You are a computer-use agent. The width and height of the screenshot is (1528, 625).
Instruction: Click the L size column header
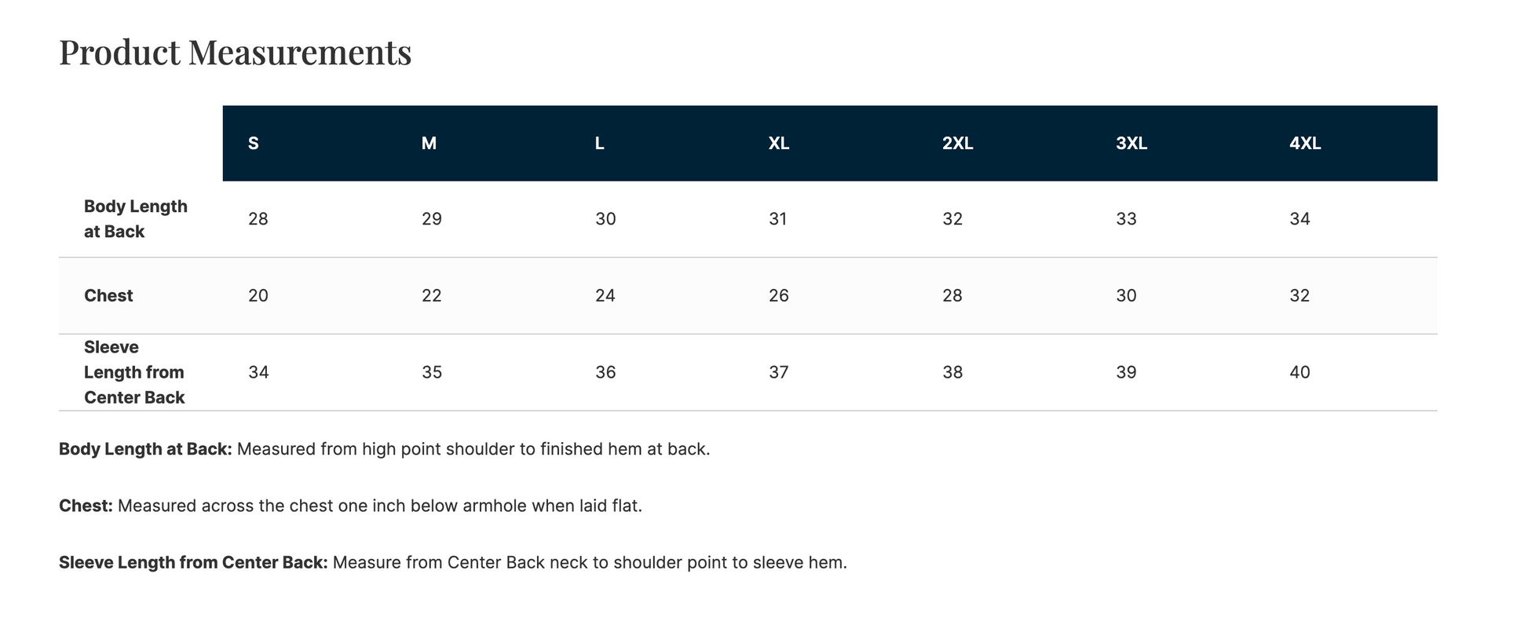coord(600,144)
